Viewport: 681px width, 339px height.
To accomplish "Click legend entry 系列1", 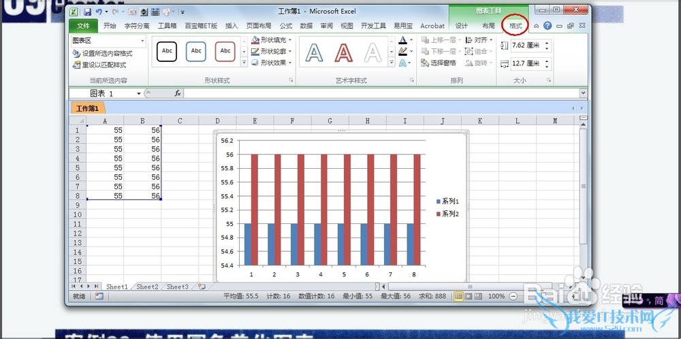I will point(448,201).
